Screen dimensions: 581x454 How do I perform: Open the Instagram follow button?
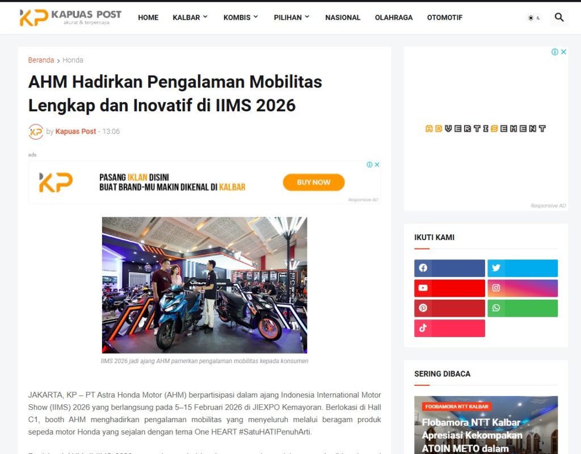[523, 288]
